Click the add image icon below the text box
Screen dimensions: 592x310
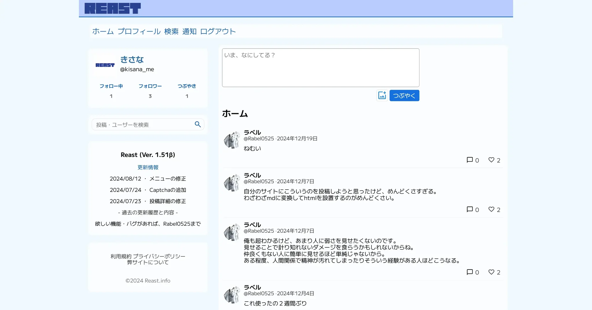tap(382, 96)
